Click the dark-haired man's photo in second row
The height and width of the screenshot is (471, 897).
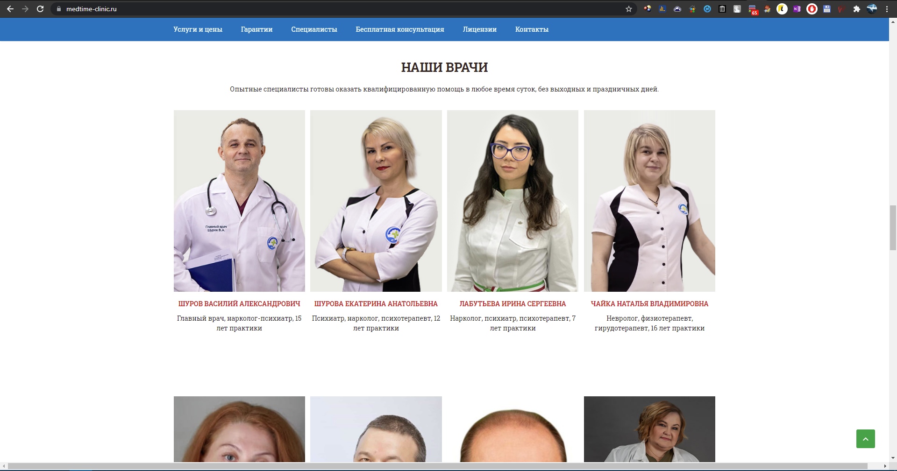(x=376, y=429)
